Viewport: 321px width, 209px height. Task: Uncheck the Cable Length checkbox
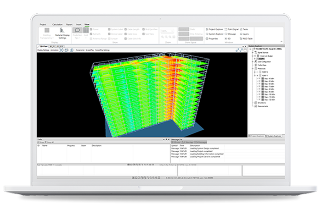[x=126, y=29]
